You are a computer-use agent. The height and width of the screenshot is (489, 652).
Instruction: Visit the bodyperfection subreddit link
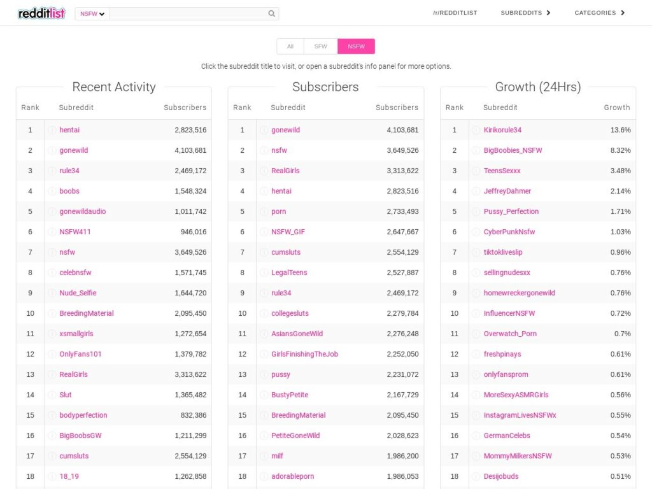83,415
